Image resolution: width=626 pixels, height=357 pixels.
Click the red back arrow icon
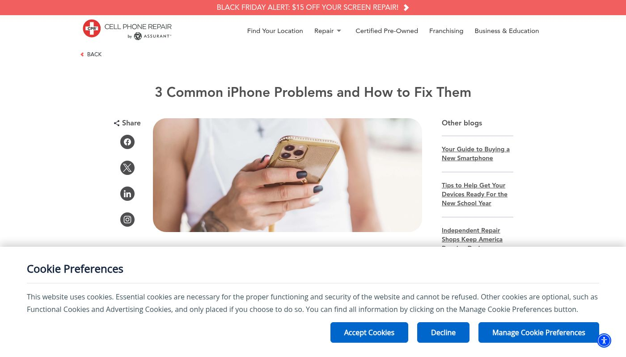coord(82,54)
